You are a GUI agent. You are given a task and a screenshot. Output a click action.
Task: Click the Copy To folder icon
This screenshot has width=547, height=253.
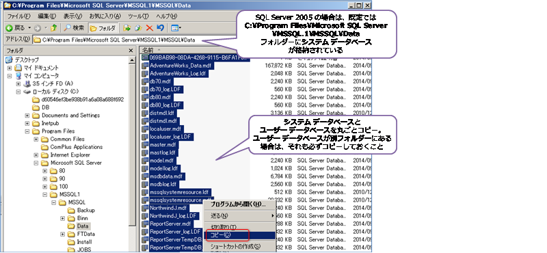tap(139, 28)
